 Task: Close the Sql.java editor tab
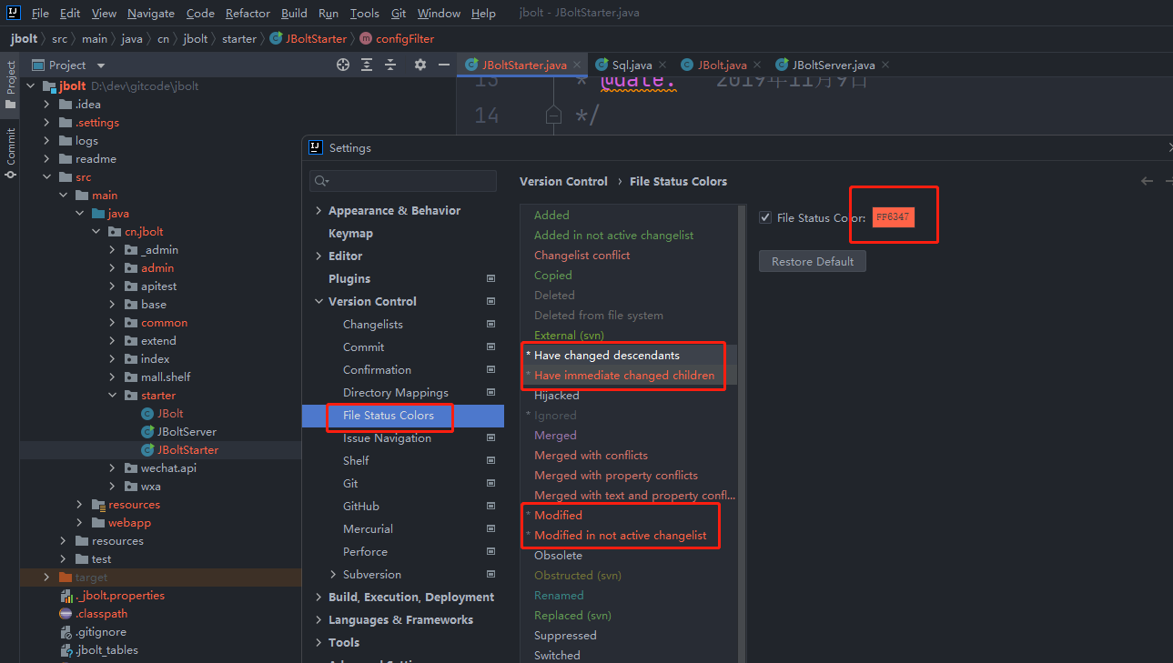662,65
